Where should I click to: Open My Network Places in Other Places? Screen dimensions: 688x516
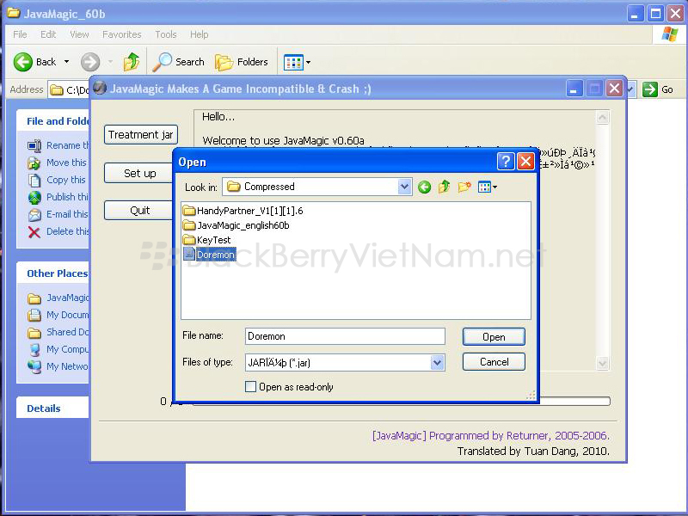coord(58,366)
